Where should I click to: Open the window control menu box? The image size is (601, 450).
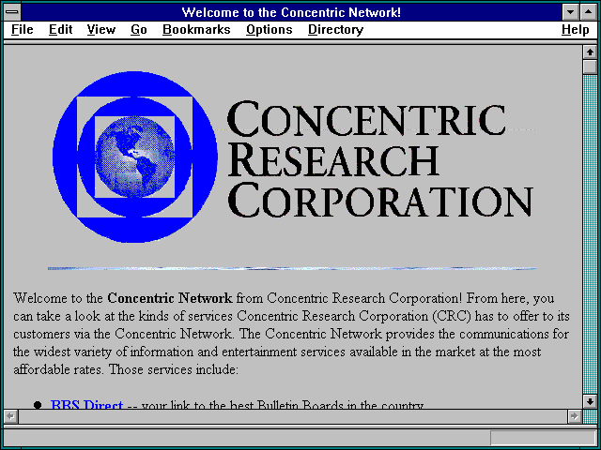pyautogui.click(x=12, y=12)
